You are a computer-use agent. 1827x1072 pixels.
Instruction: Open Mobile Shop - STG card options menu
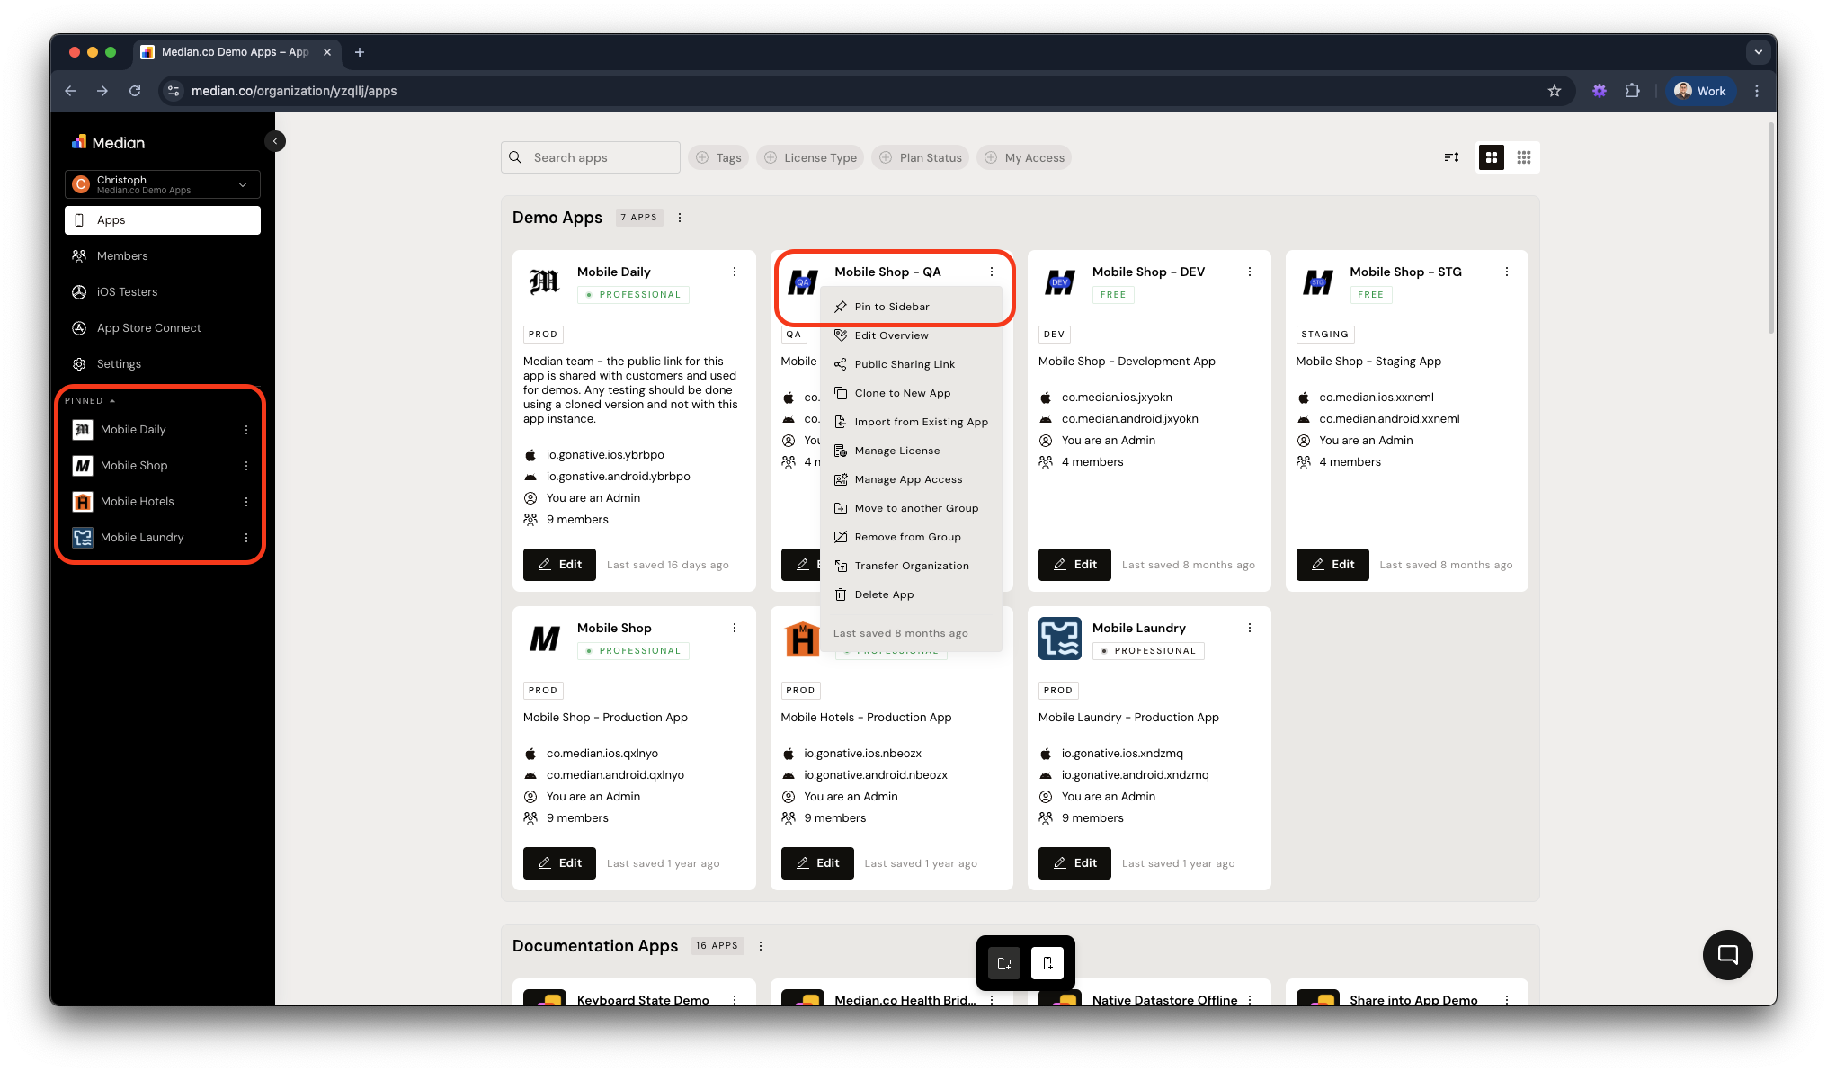tap(1507, 272)
